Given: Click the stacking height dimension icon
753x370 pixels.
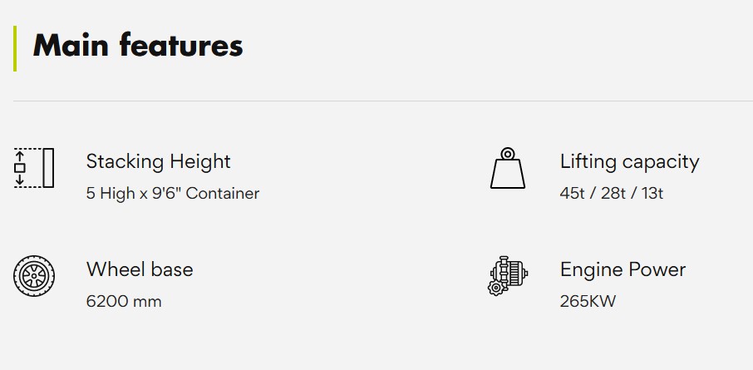Looking at the screenshot, I should (x=33, y=168).
